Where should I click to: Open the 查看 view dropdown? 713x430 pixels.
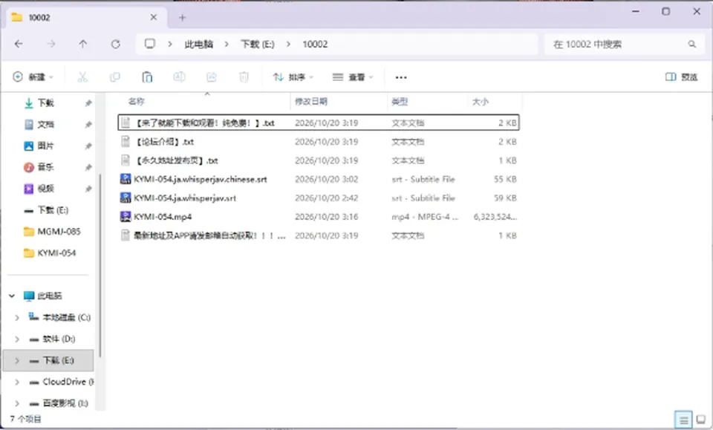tap(353, 77)
